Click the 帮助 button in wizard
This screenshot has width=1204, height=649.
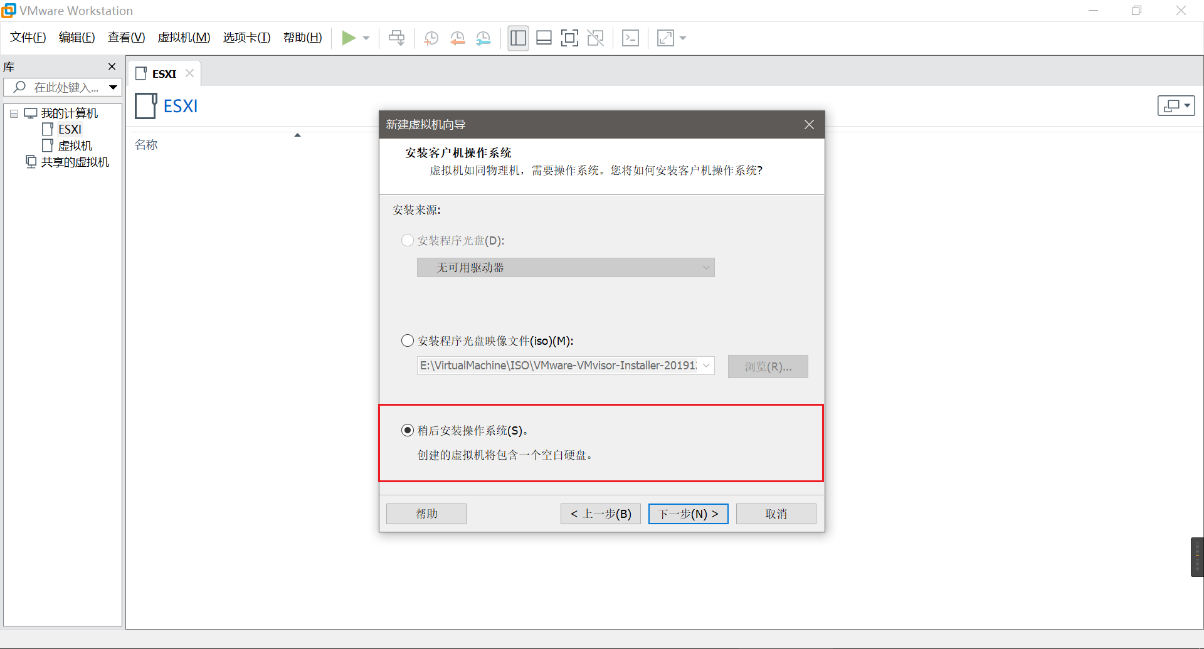tap(426, 514)
